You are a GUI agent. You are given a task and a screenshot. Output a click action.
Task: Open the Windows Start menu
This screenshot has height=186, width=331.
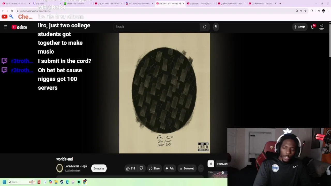click(x=4, y=182)
